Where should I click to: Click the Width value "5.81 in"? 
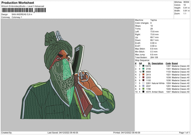click(x=186, y=11)
